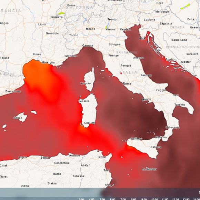The height and width of the screenshot is (200, 200).
Task: Click the Firenze city label
Action: (x=113, y=56)
